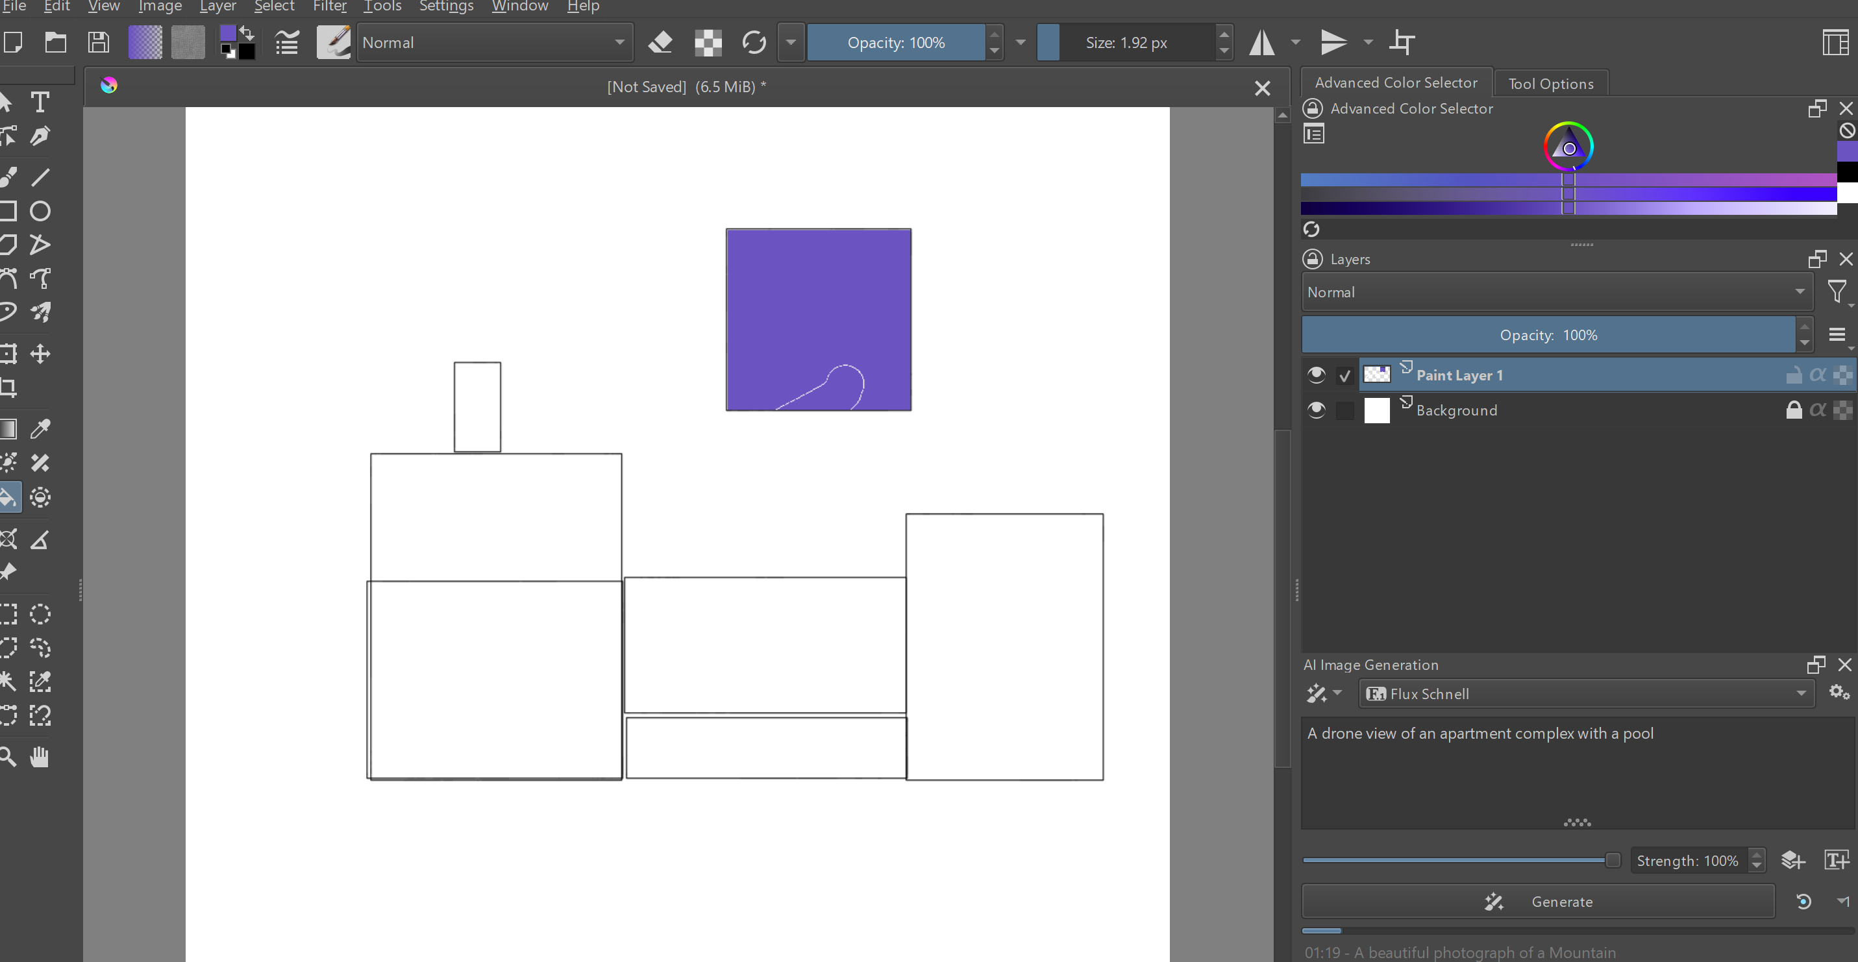Open the brush blending mode Normal dropdown
1858x962 pixels.
[x=493, y=43]
